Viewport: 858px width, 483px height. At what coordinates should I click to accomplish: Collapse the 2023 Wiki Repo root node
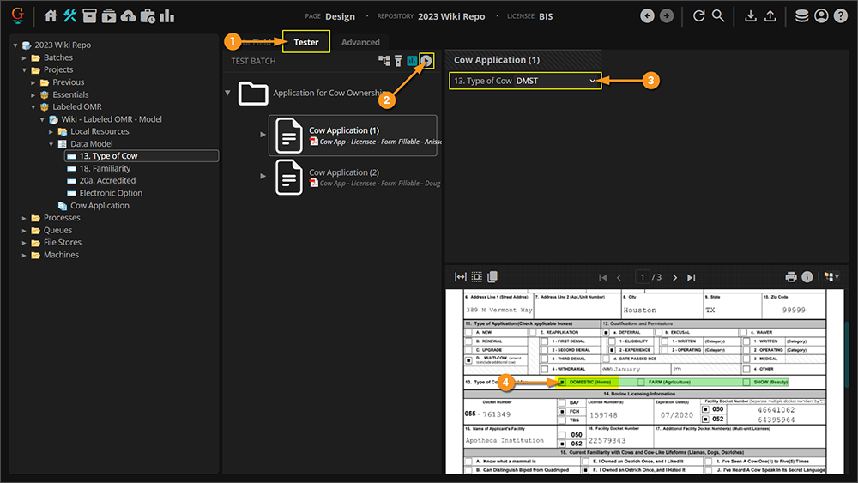click(x=15, y=45)
